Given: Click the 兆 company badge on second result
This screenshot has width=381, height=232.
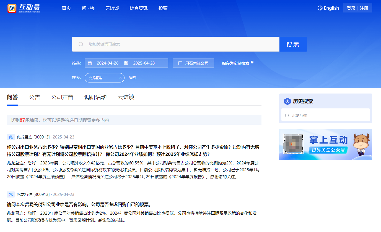Looking at the screenshot, I should 11,194.
